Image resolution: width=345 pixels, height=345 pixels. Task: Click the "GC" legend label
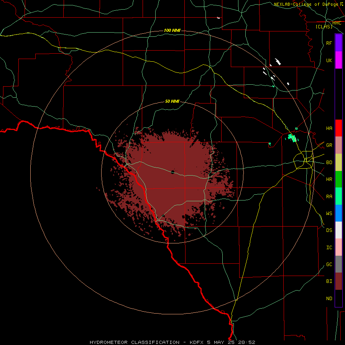pos(329,264)
